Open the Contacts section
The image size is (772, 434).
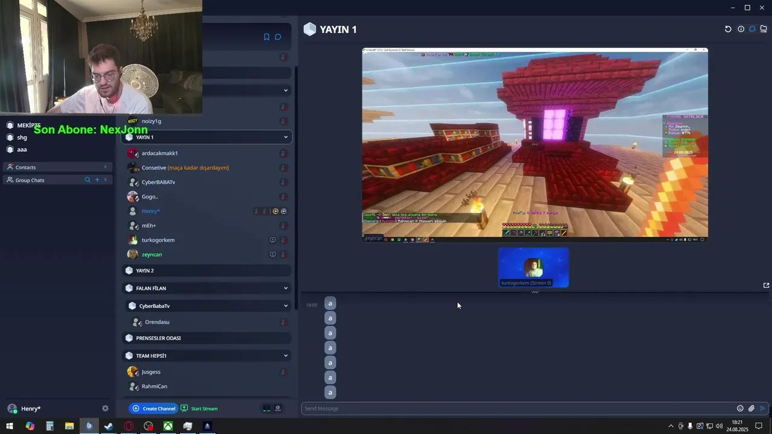point(57,167)
